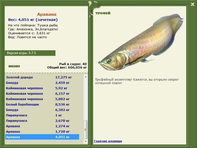The height and width of the screenshot is (148, 197).
Task: Choose the Аравана 1,728 кг row
Action: (42, 132)
